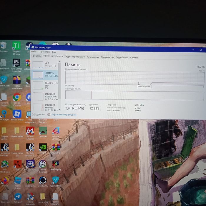The image size is (206, 206).
Task: Open the Arizona Games shortcut
Action: click(x=56, y=133)
